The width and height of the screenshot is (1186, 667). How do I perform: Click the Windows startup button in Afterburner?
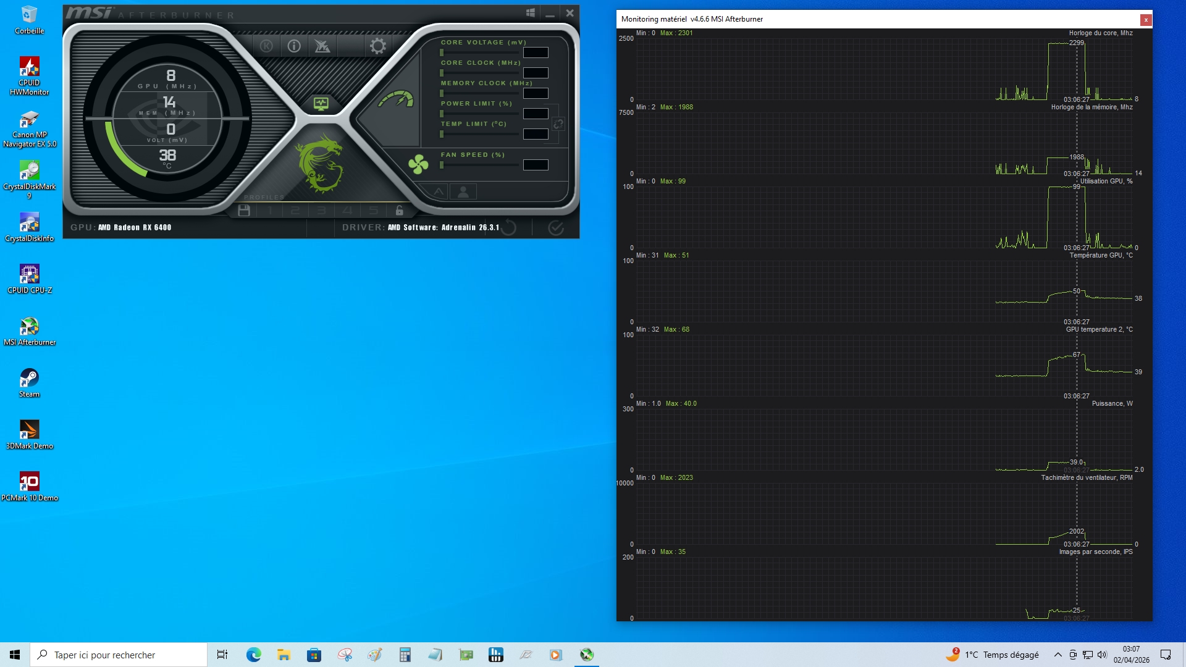pyautogui.click(x=530, y=13)
